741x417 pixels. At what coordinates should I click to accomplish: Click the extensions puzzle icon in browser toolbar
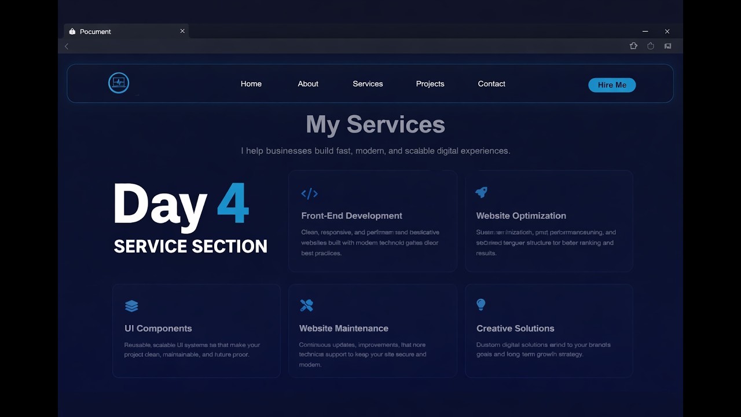633,46
